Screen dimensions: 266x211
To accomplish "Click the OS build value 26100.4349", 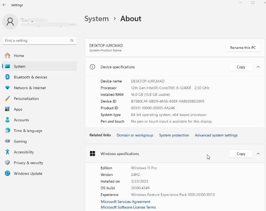I will coord(140,188).
